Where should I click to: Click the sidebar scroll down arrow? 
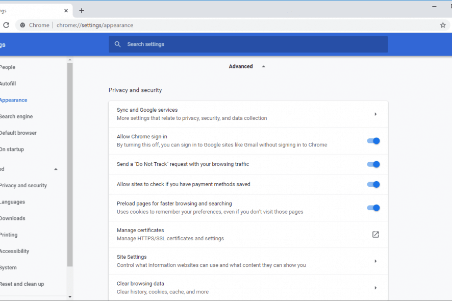coord(70,297)
